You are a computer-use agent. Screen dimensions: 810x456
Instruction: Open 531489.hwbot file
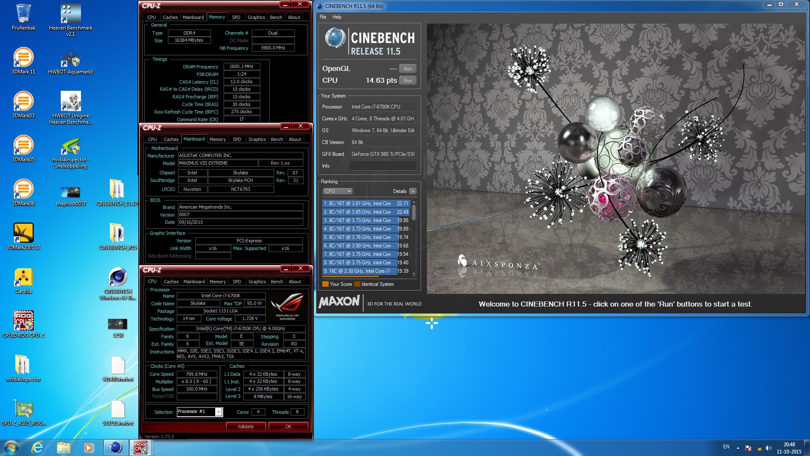[118, 368]
